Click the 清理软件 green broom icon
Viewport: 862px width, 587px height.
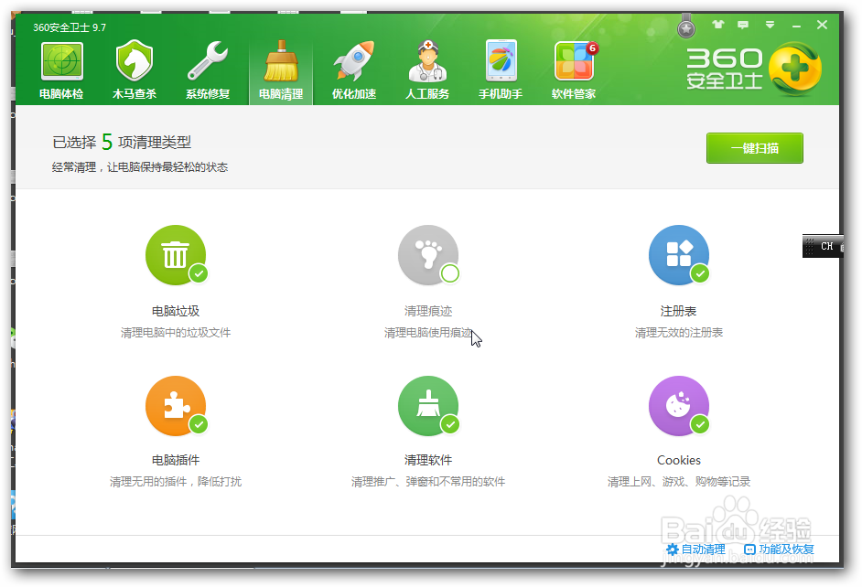[x=428, y=406]
